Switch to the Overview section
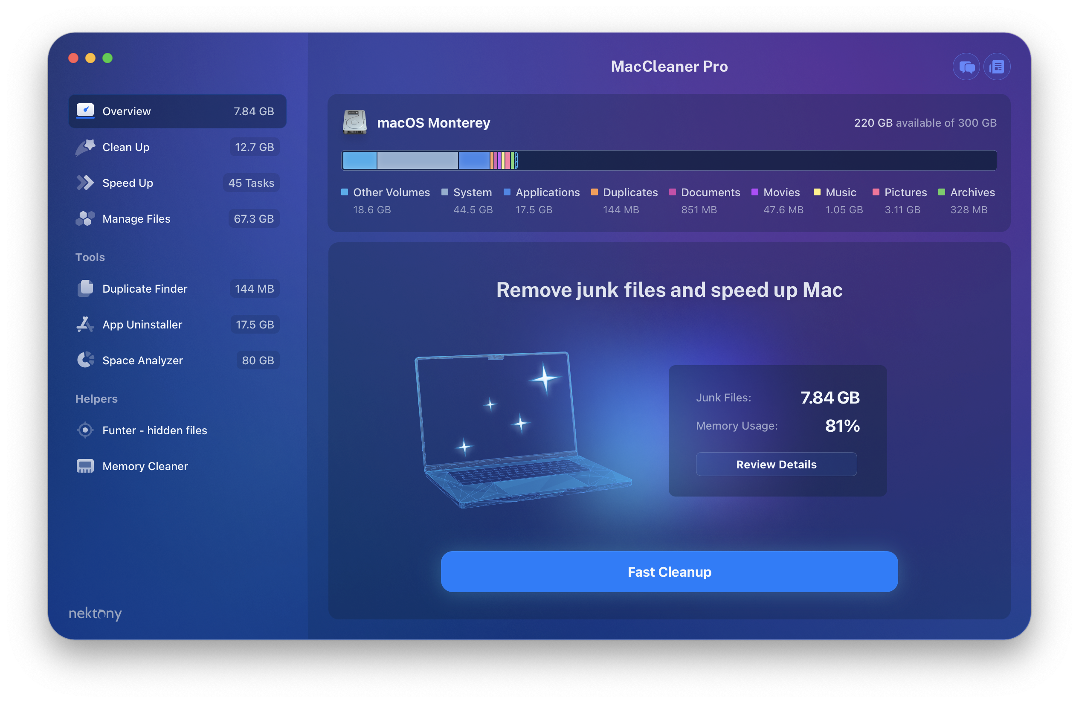 [x=127, y=110]
